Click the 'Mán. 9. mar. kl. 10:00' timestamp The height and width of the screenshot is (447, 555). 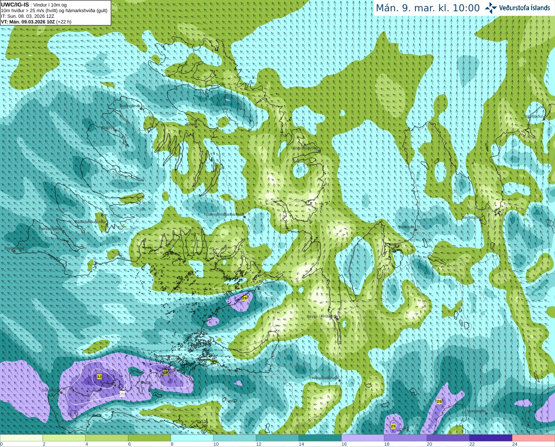(428, 8)
